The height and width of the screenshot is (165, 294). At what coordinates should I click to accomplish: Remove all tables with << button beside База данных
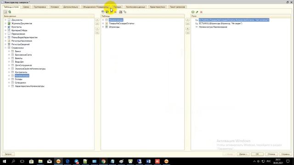[97, 33]
